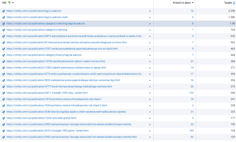Open external link icon for 8873-astrolyabiya row
Image resolution: width=236 pixels, height=142 pixels.
(4, 36)
